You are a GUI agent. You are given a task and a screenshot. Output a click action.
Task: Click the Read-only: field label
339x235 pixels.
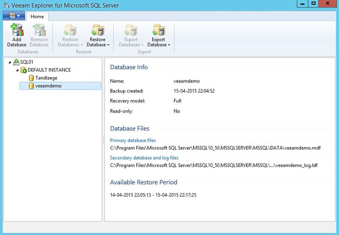point(121,111)
